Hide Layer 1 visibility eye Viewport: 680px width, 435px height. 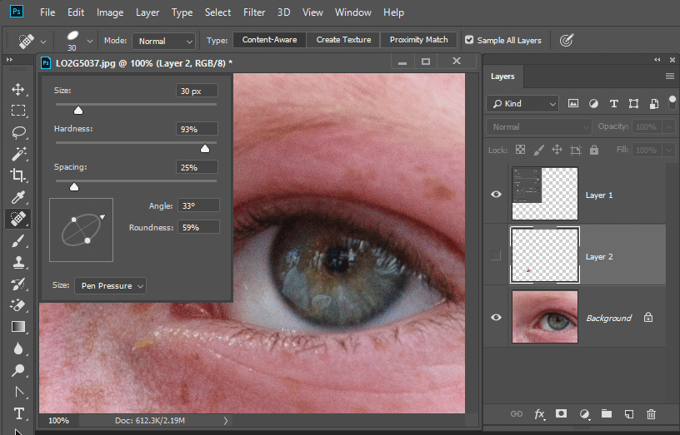pos(496,195)
